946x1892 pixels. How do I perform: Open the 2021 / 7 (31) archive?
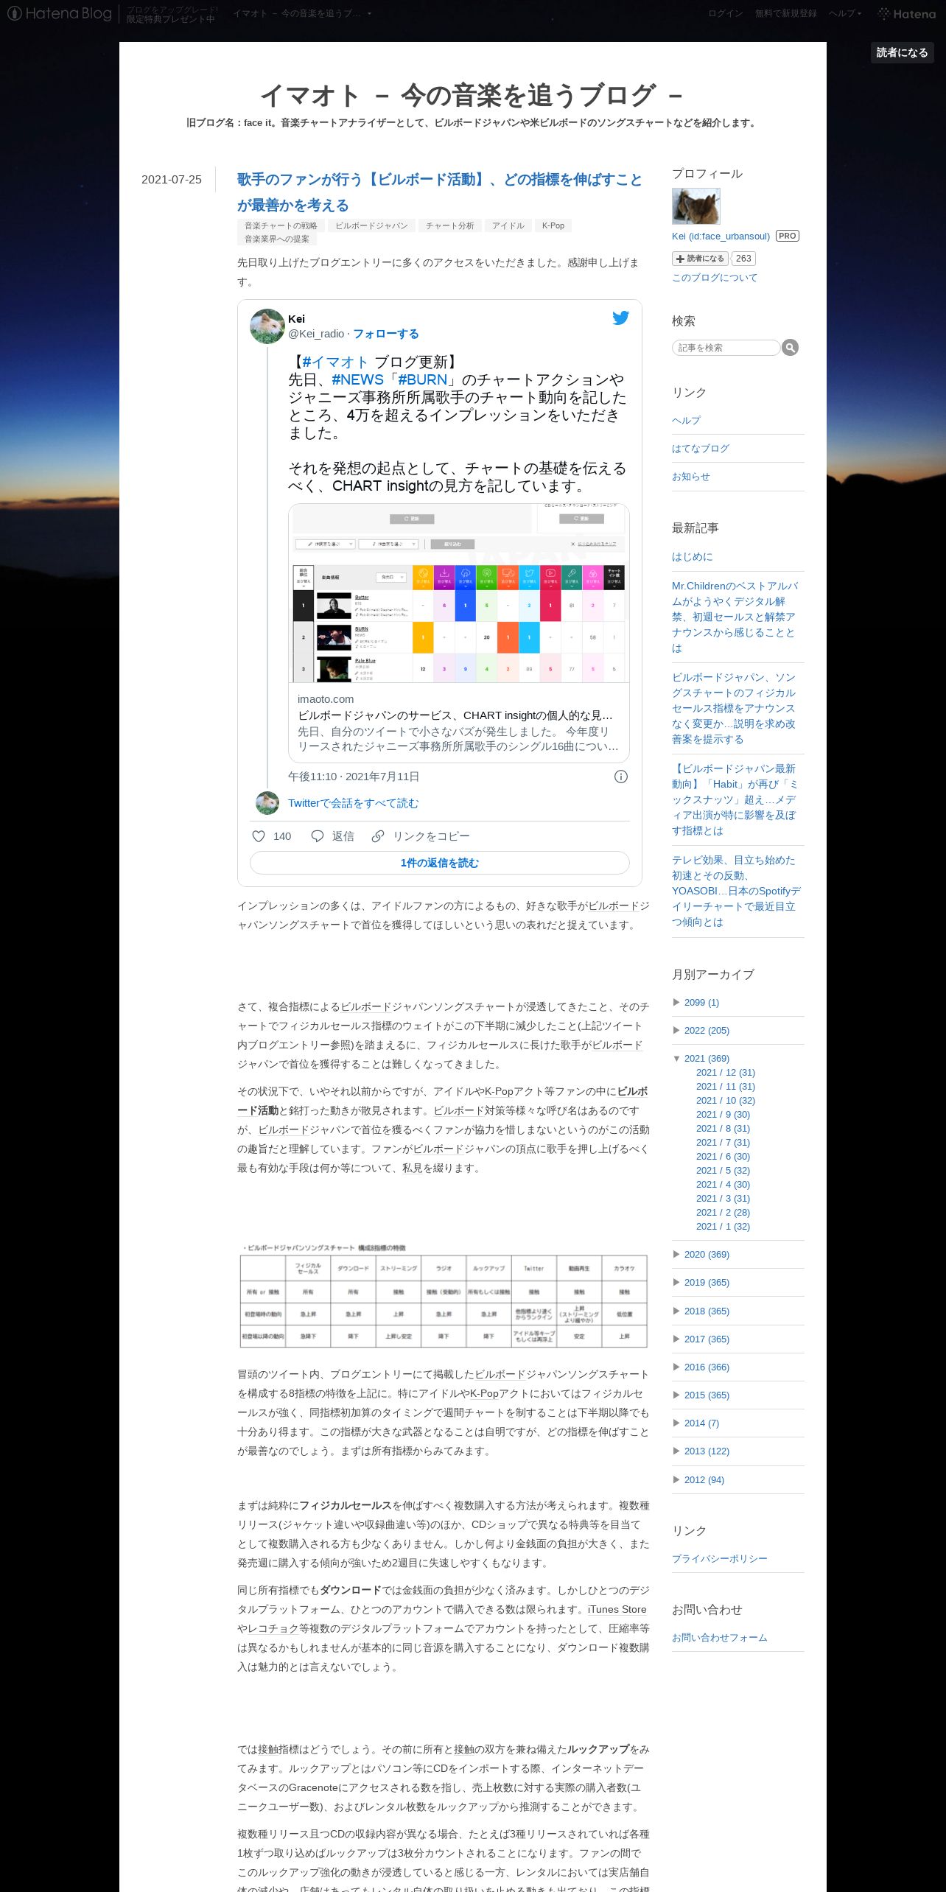coord(723,1143)
